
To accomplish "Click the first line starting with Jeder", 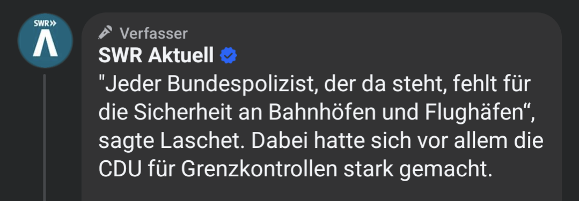I will click(x=314, y=85).
